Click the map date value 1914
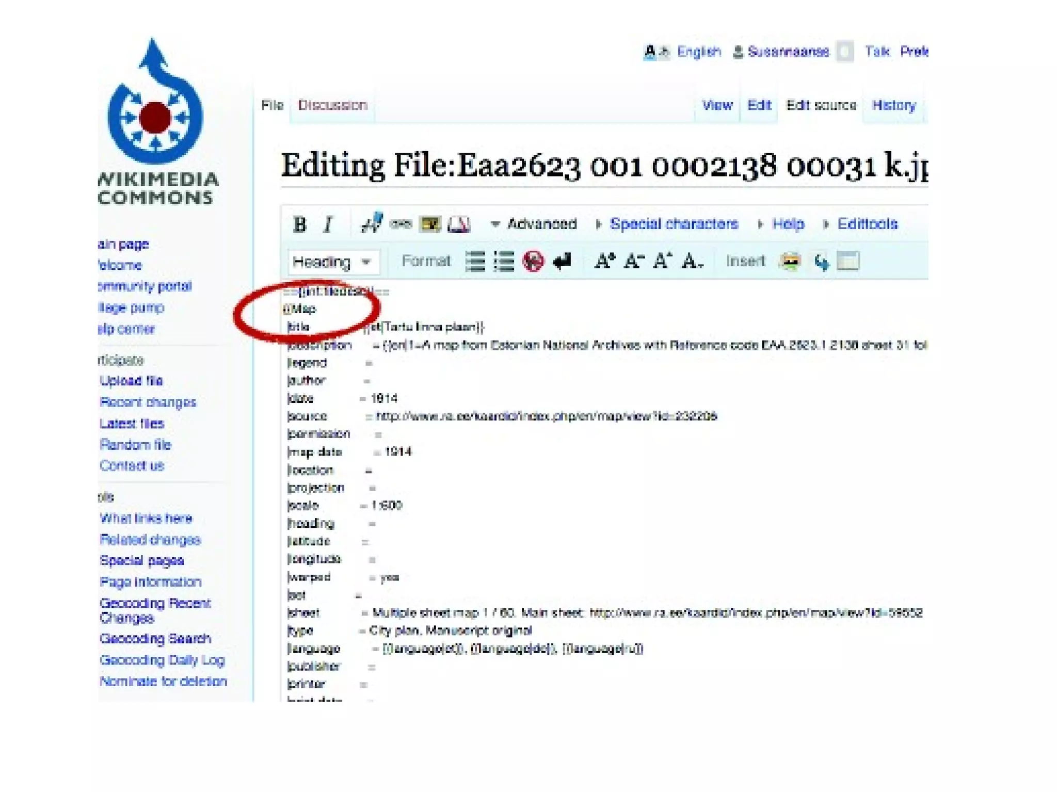1057x792 pixels. click(x=398, y=452)
